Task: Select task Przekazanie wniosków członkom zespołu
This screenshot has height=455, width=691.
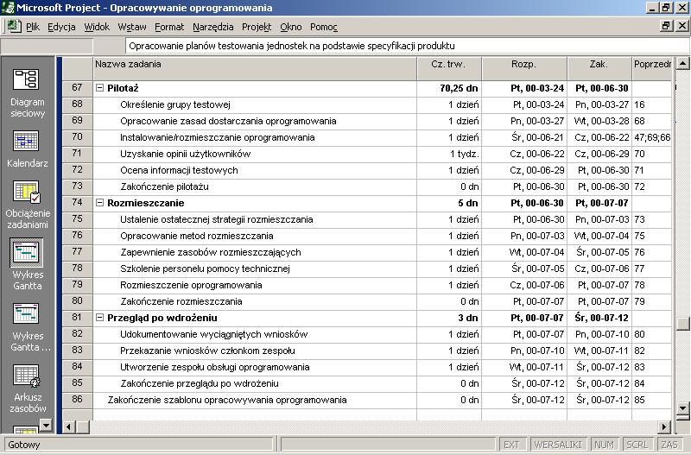Action: (207, 351)
